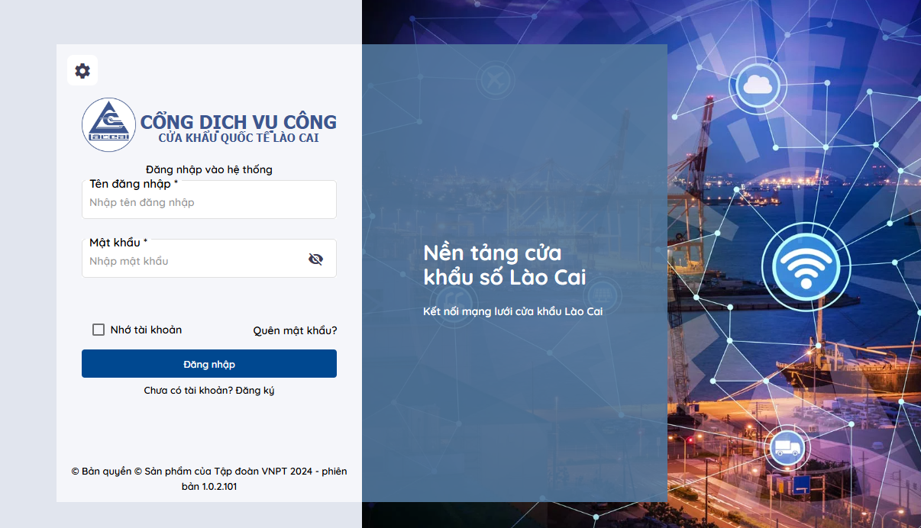Click the faint airplane icon
This screenshot has height=528, width=921.
496,79
